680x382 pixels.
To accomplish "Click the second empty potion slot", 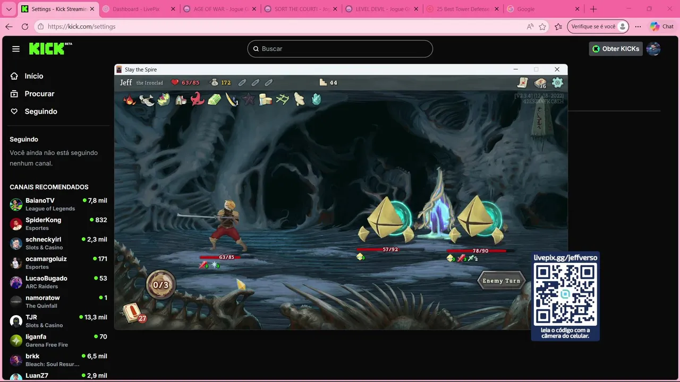I will click(256, 82).
